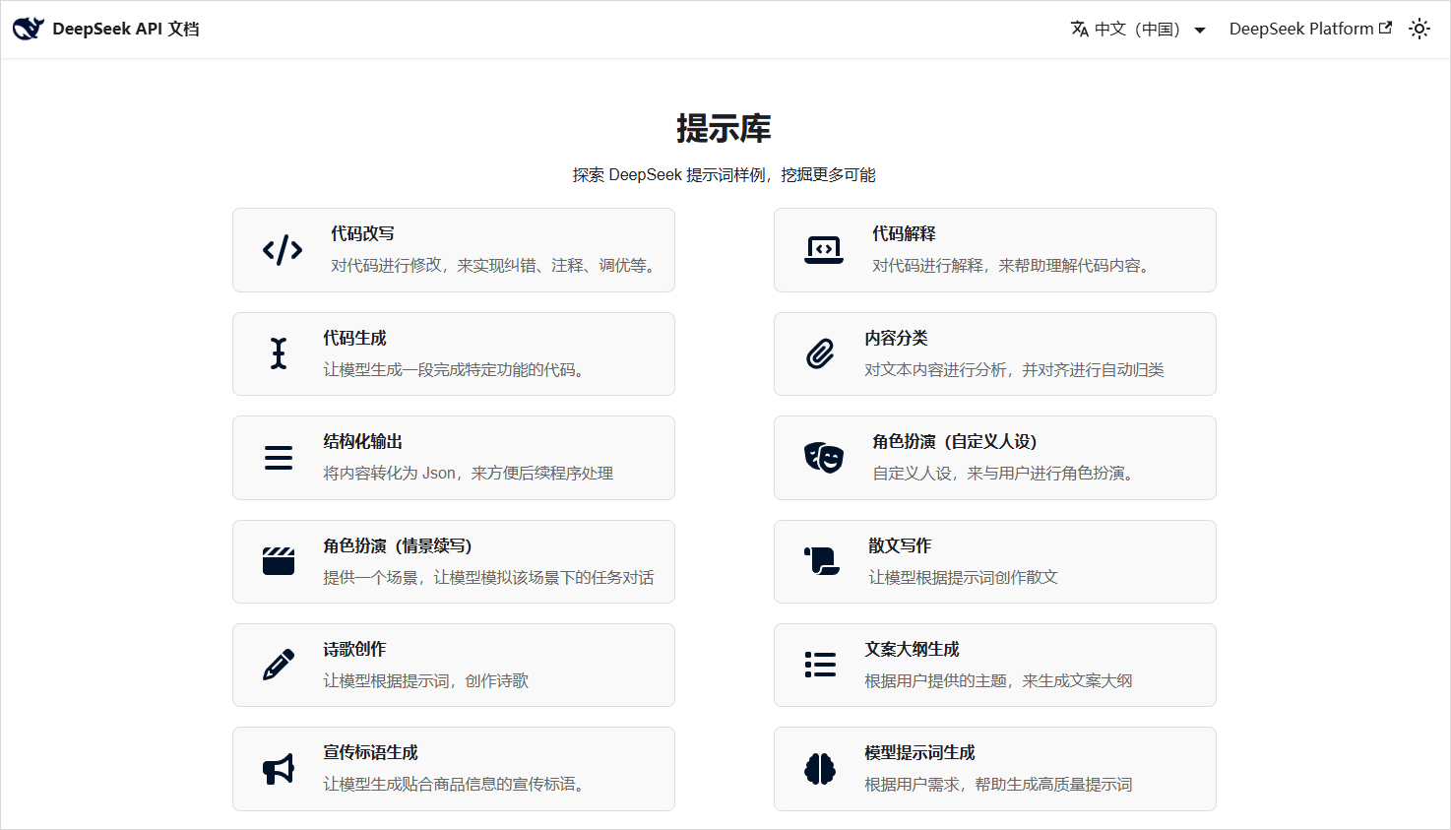Click the scroll icon on 散文写作 card
1451x830 pixels.
point(820,561)
